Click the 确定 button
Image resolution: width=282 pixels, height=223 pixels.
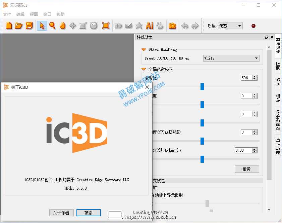[x=89, y=213]
